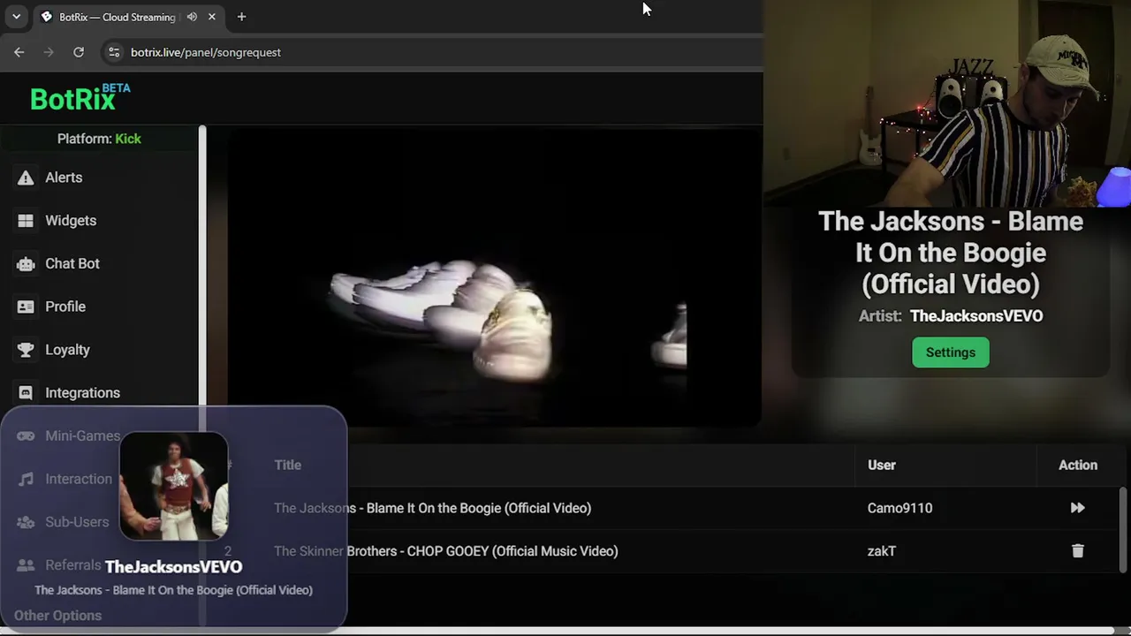Select the Blame It On the Boogie row title

432,508
